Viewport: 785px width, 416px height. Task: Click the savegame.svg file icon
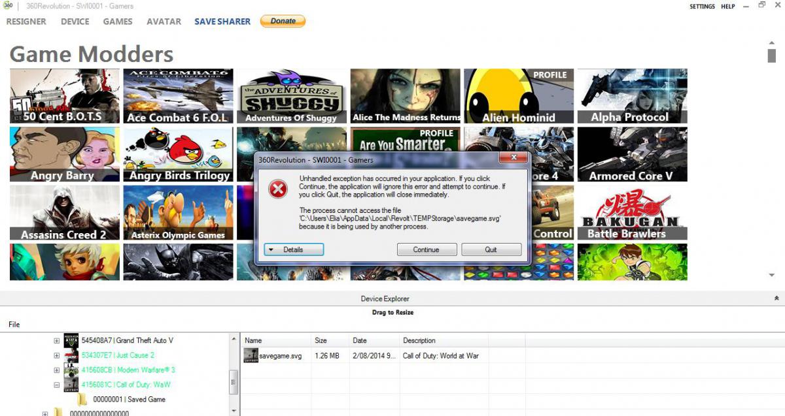click(251, 355)
